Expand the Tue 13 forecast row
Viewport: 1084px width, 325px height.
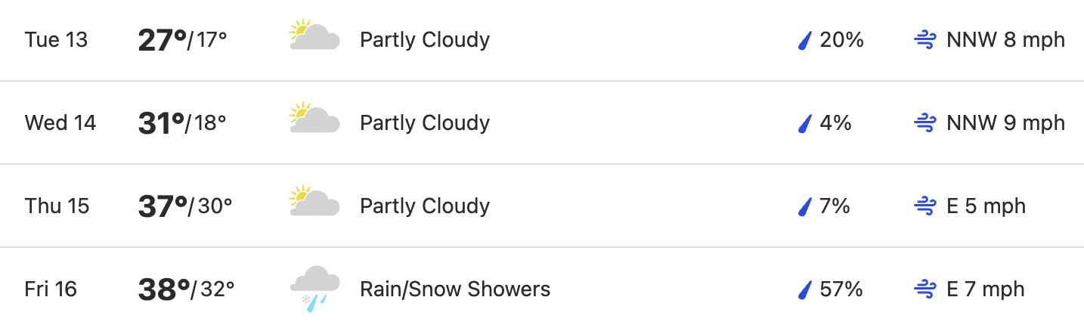click(542, 40)
